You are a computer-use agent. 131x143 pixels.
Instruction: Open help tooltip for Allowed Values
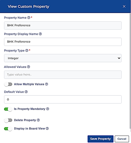pos(29,67)
